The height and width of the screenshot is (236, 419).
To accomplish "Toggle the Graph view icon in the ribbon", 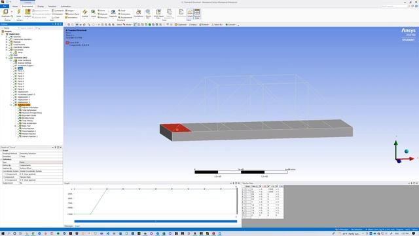I will coord(190,12).
